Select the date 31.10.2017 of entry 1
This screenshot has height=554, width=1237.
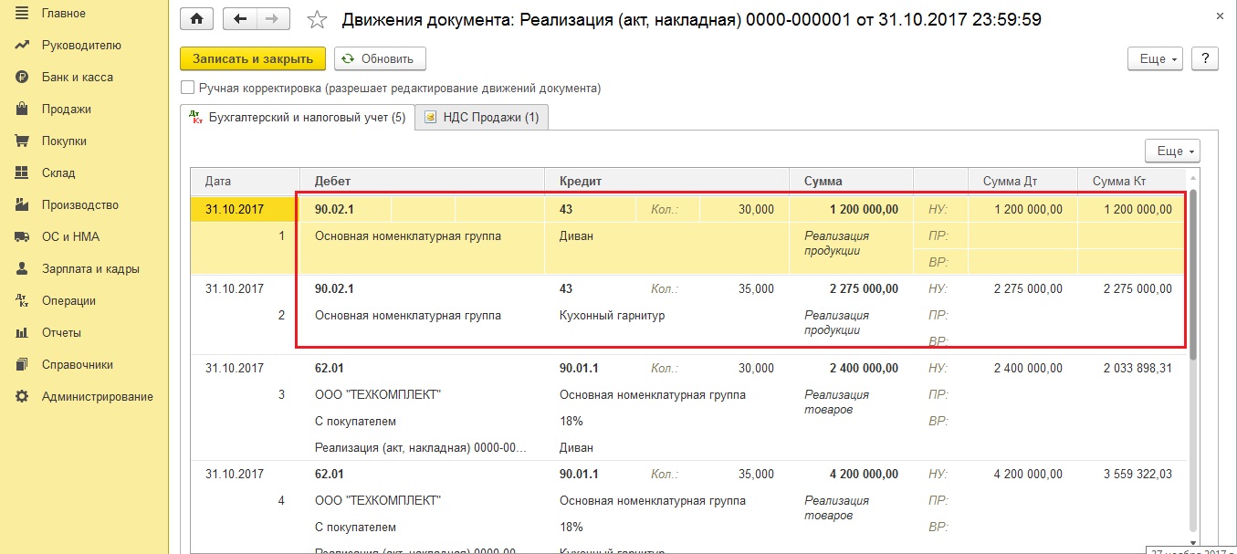(x=235, y=209)
